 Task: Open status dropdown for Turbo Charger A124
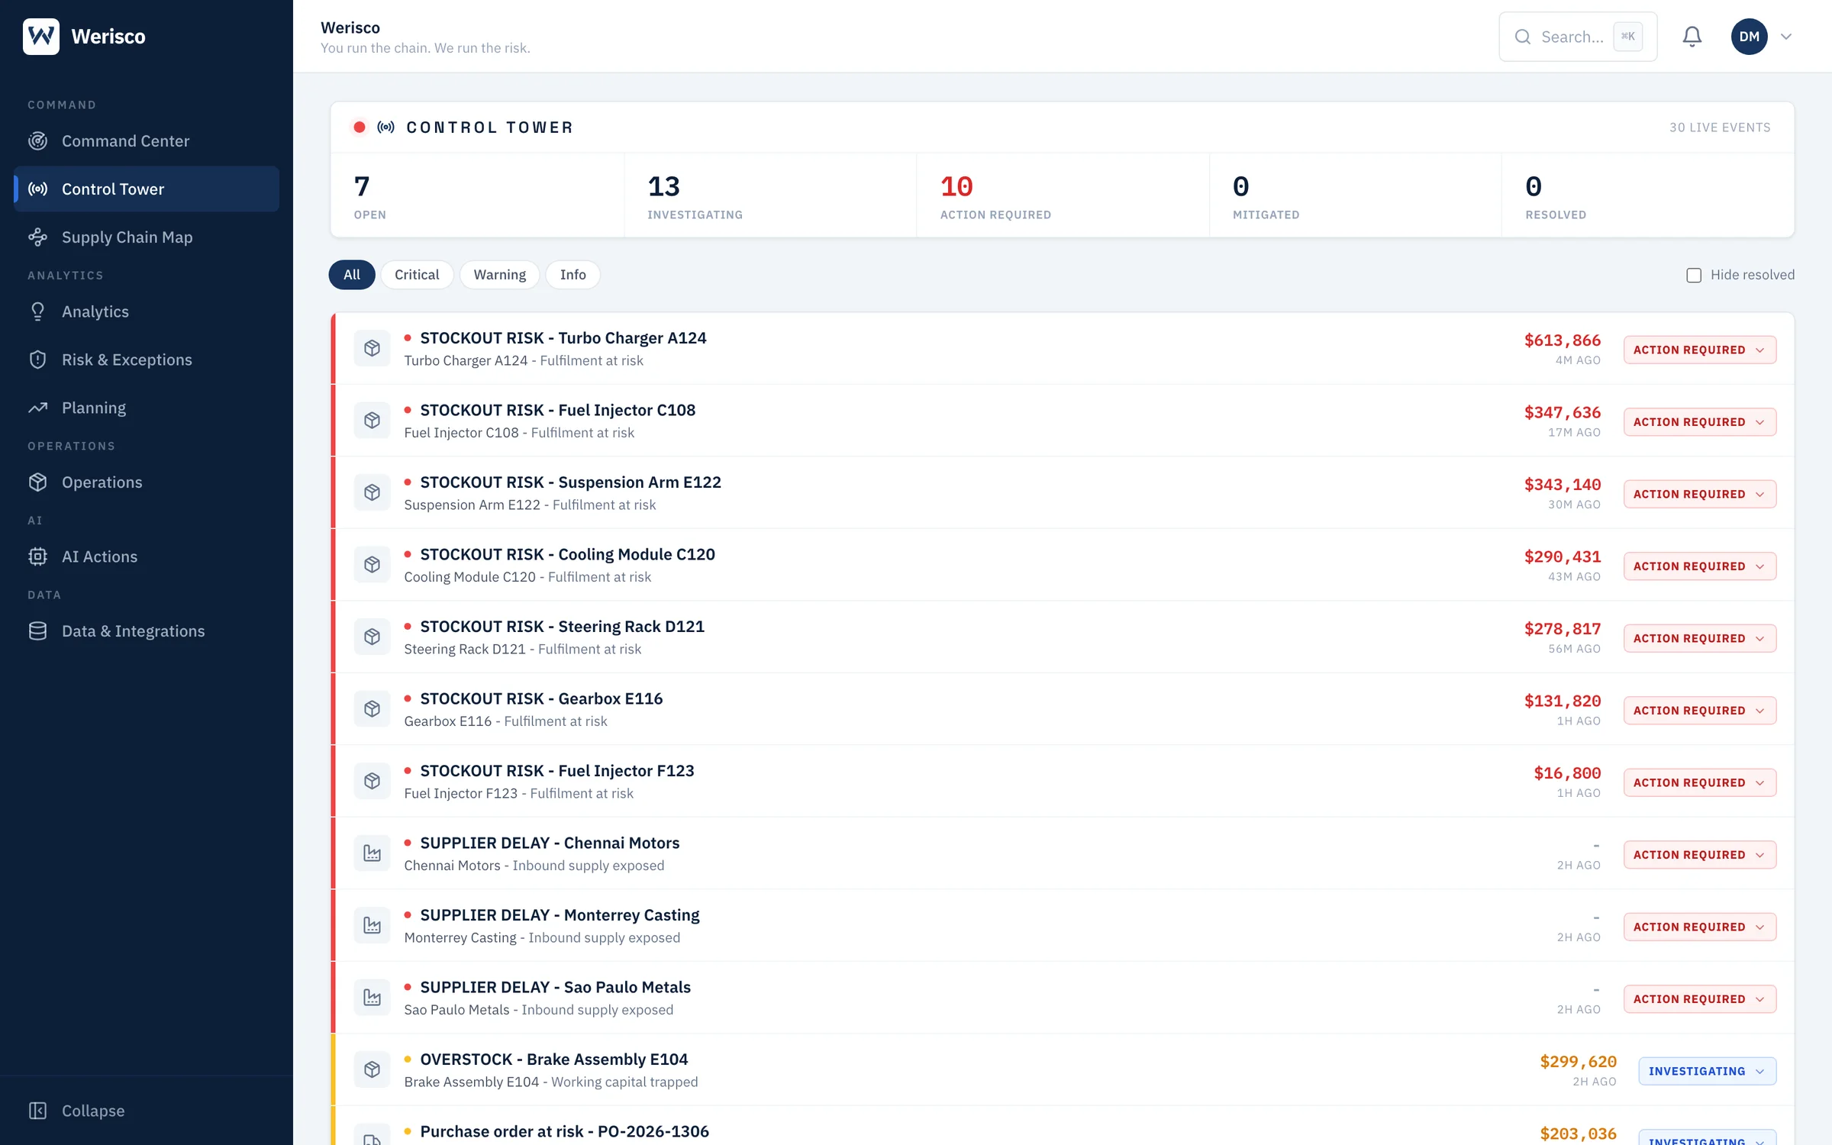coord(1700,350)
